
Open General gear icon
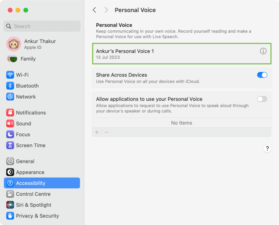[x=10, y=161]
